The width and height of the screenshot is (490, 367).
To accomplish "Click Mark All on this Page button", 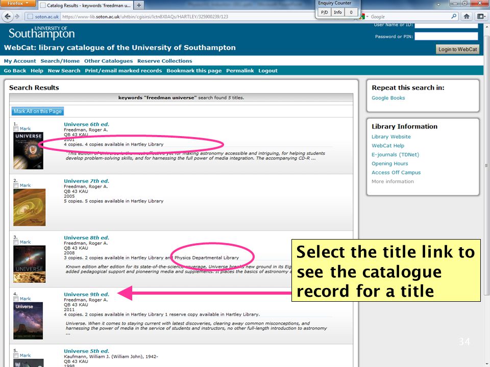I will (37, 111).
